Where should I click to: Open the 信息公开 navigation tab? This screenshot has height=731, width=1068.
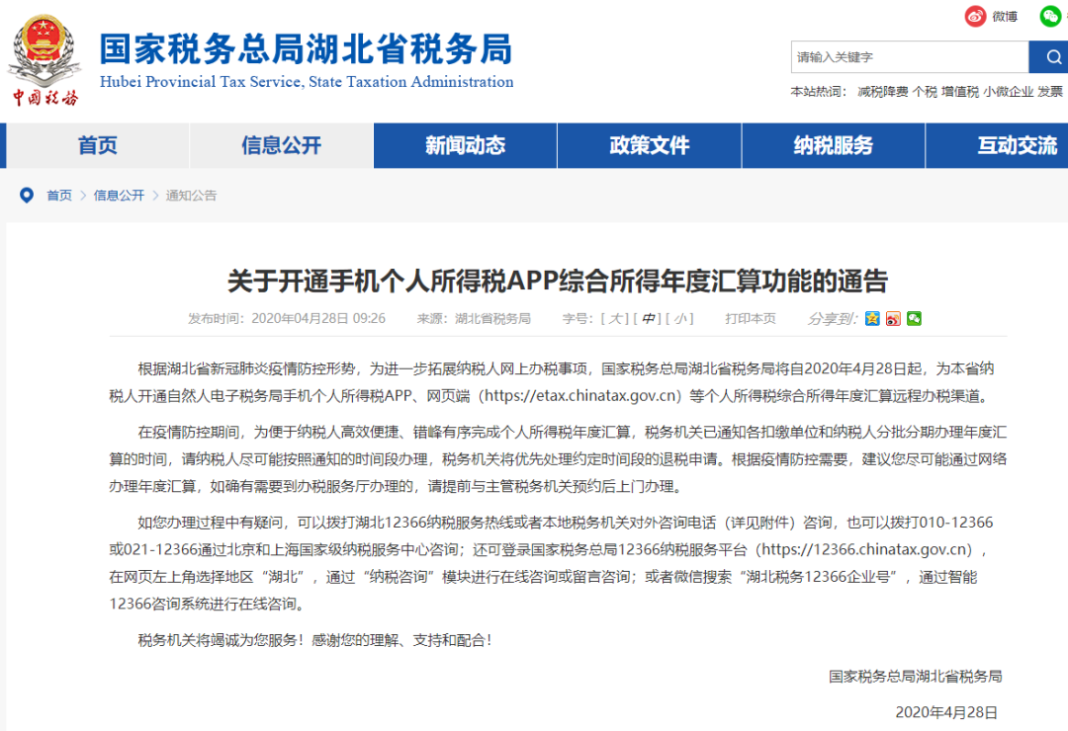click(x=282, y=146)
